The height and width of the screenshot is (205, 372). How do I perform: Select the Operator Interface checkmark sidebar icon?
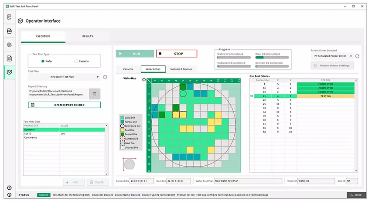pos(9,72)
